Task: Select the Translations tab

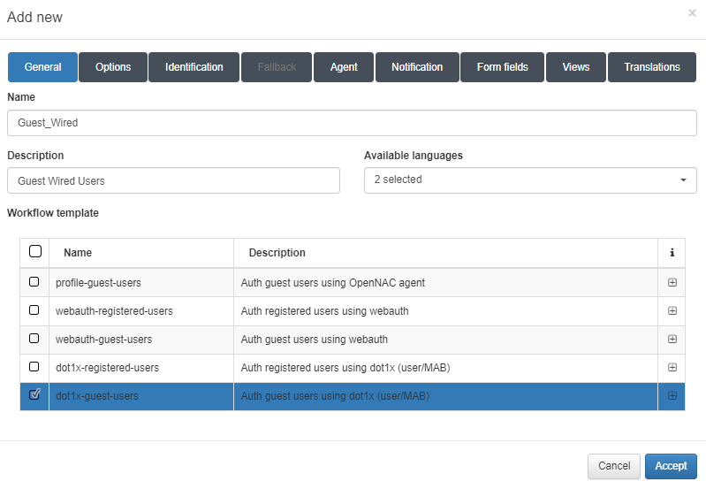Action: coord(651,67)
